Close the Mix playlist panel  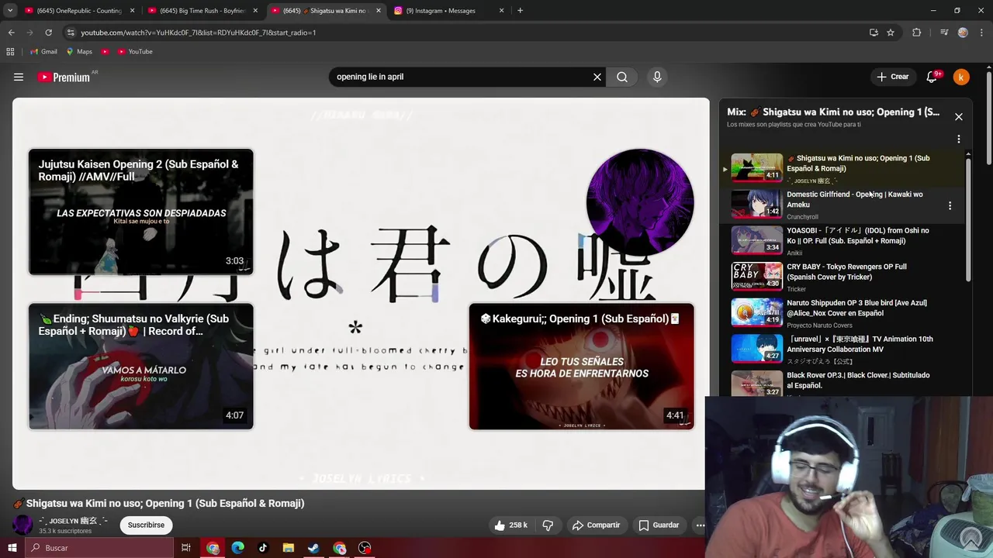click(x=959, y=117)
